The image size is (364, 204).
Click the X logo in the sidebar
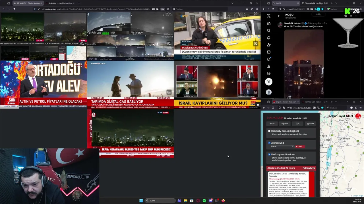[x=269, y=16]
